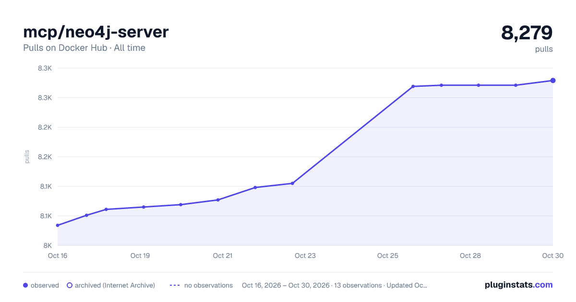Click the vertical 'pulls' y-axis title
Screen dimensions: 576x302
coord(27,157)
